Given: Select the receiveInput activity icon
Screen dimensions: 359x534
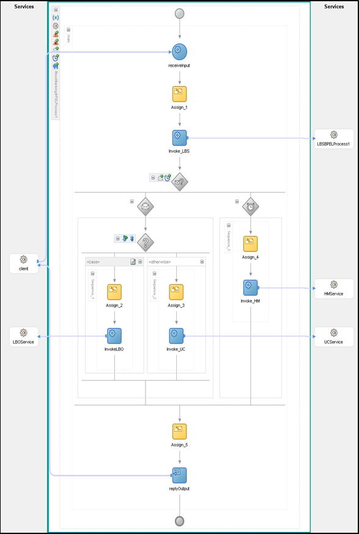Looking at the screenshot, I should [x=180, y=51].
